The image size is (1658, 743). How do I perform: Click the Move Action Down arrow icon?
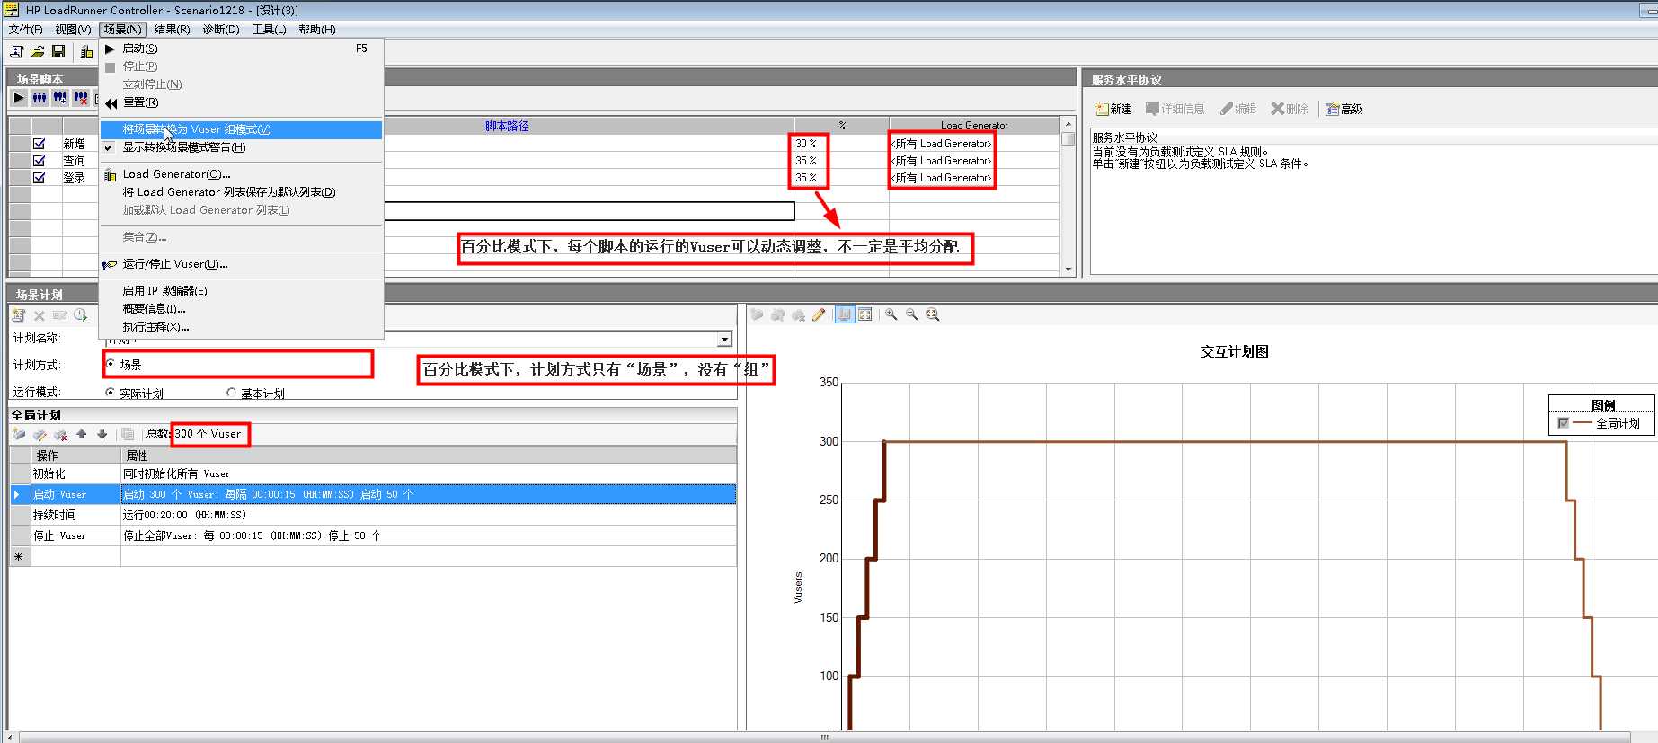(x=102, y=434)
